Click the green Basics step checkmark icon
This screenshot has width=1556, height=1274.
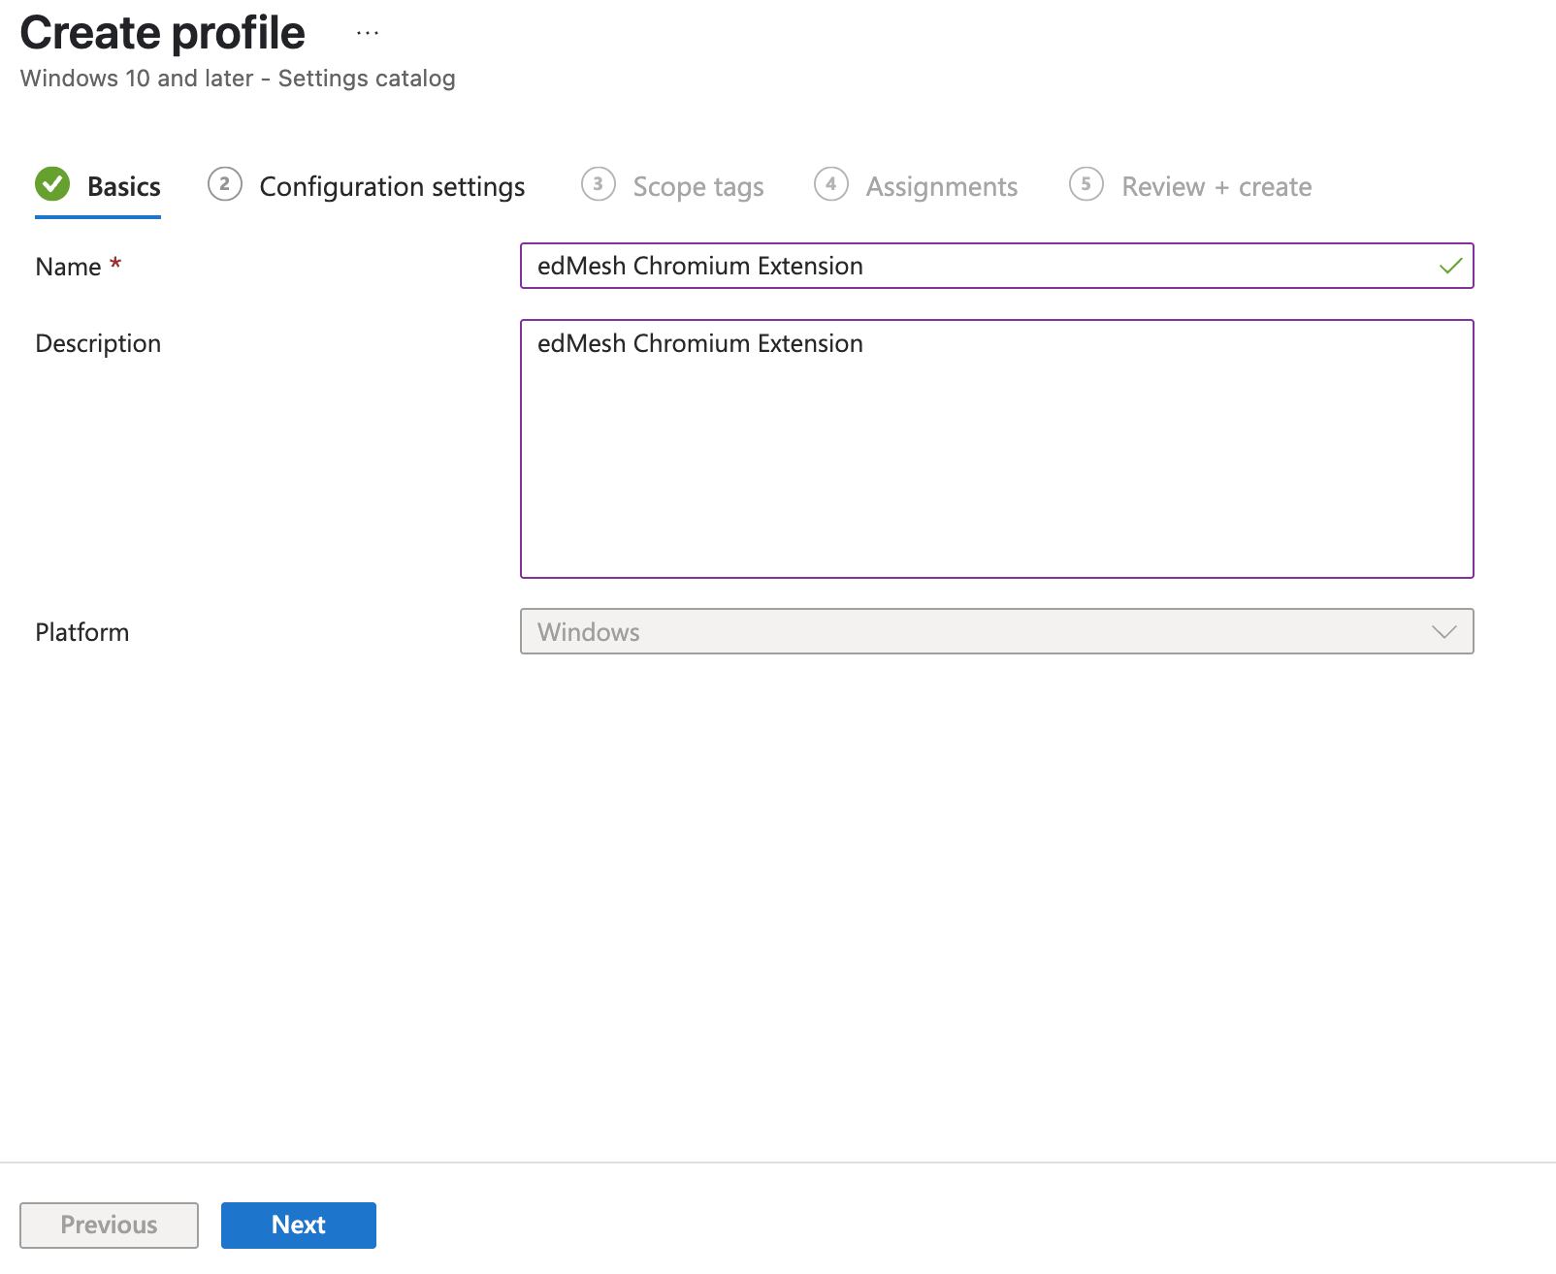point(52,184)
